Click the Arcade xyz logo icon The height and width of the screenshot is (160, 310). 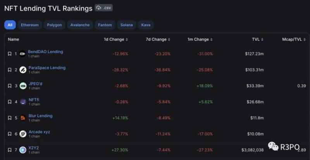23,134
